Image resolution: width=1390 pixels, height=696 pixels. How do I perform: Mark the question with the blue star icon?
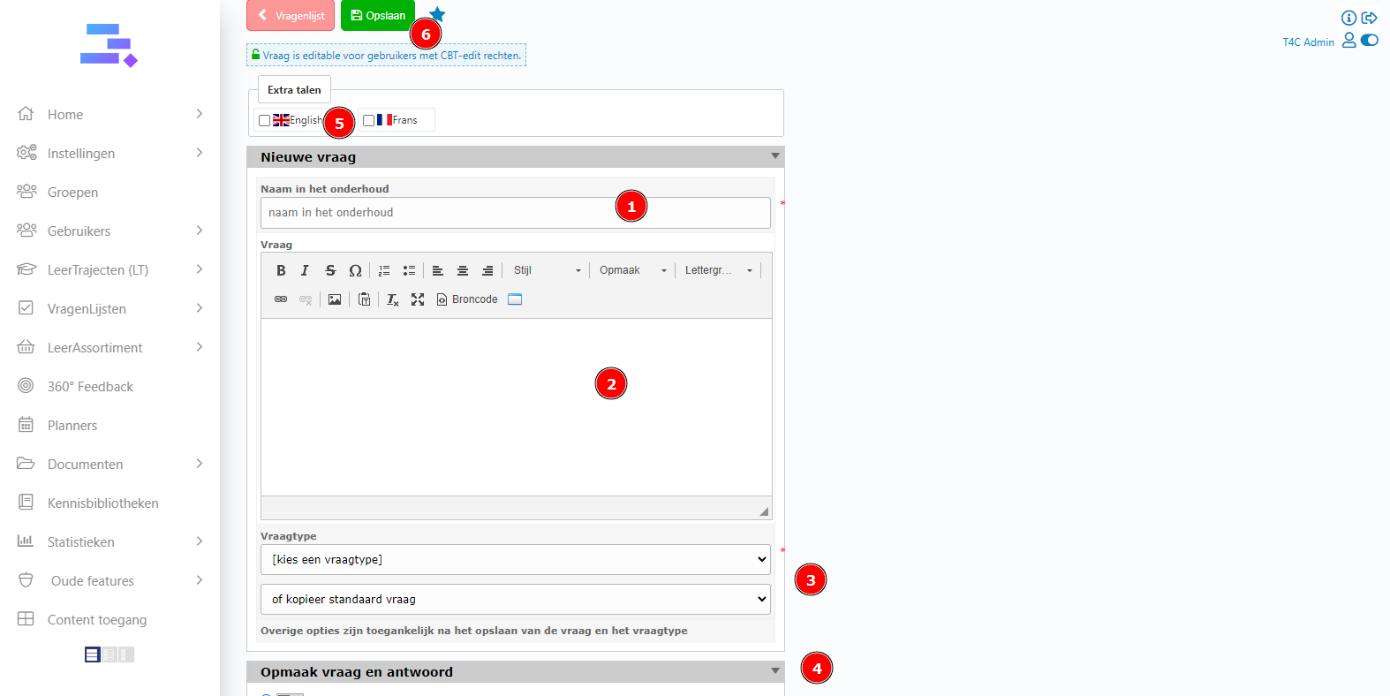point(438,14)
